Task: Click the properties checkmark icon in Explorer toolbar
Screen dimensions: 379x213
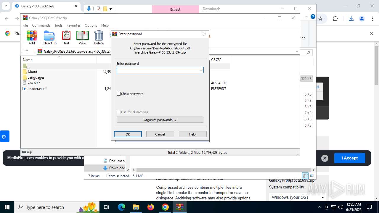Action: [99, 9]
